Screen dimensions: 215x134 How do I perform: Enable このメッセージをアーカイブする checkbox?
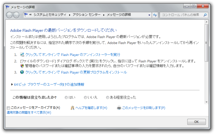[x=8, y=108]
